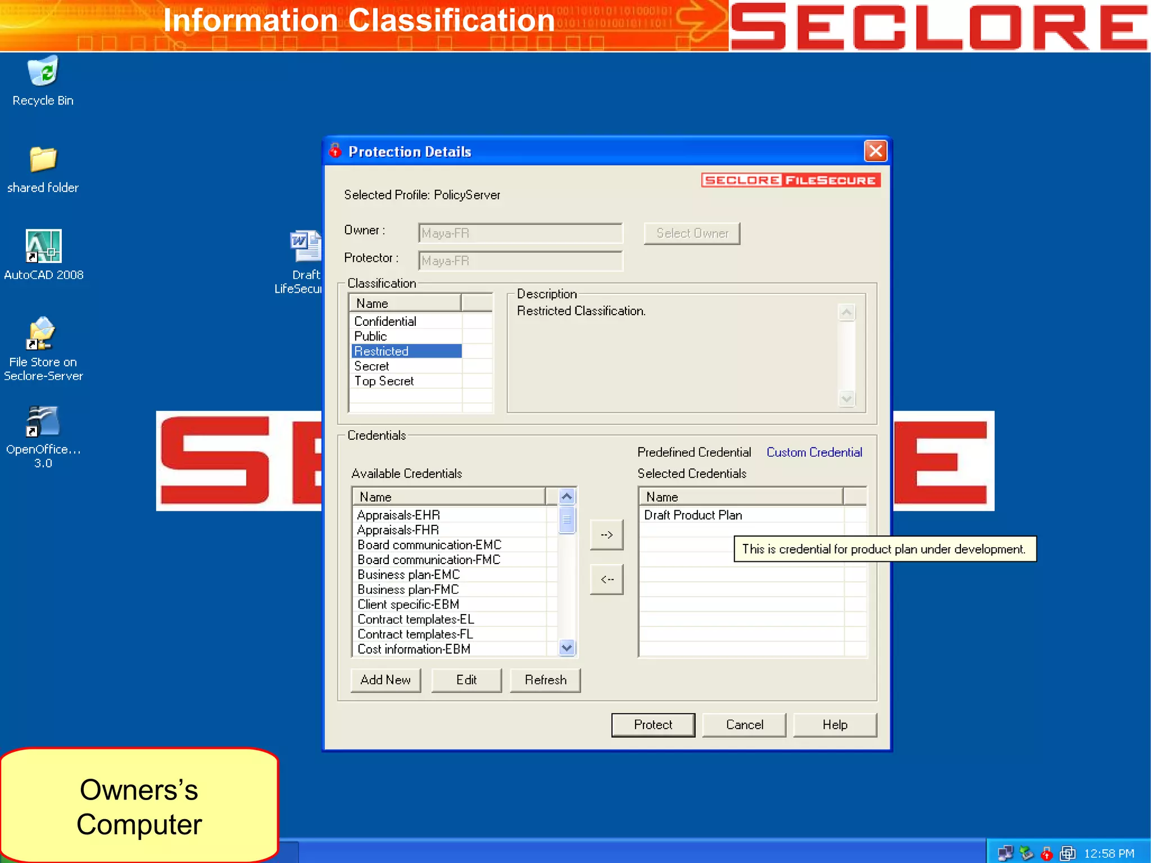Click the red Seclore FileSecure tray icon
The width and height of the screenshot is (1151, 863).
click(x=1046, y=853)
